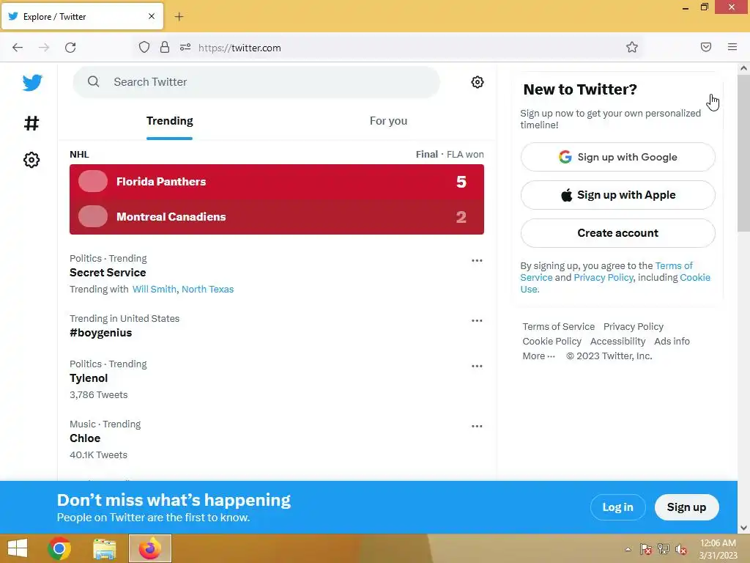
Task: Click the magnifier icon in search box
Action: point(93,82)
